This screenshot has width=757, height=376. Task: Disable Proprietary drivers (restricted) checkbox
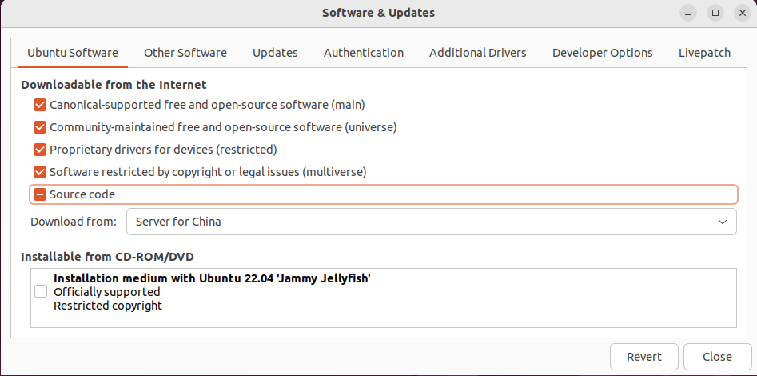point(40,150)
